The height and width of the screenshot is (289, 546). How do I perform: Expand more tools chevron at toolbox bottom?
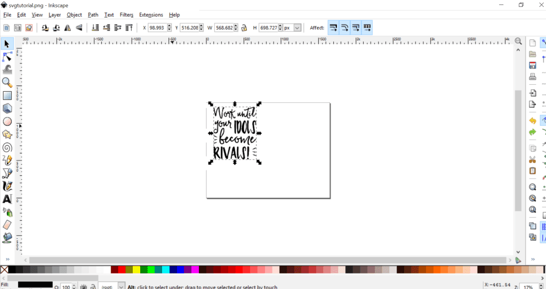click(x=7, y=259)
